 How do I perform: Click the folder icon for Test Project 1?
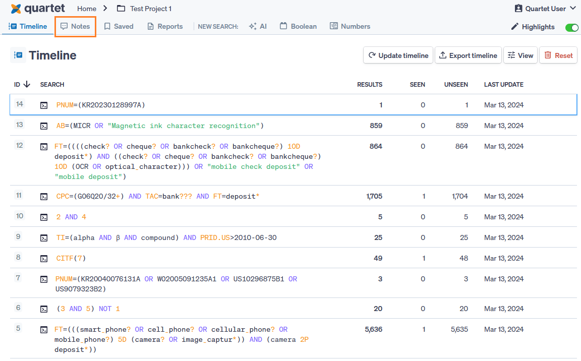[121, 9]
